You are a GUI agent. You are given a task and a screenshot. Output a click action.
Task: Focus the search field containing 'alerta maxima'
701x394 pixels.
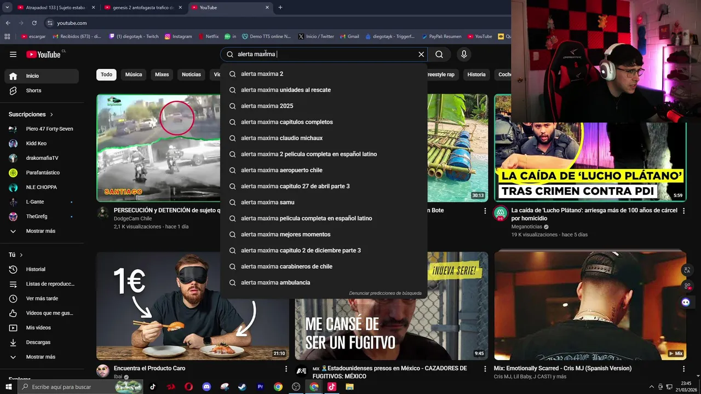tap(323, 54)
